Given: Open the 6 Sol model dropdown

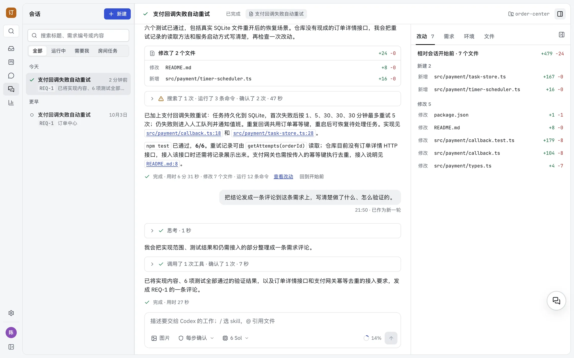Looking at the screenshot, I should pyautogui.click(x=235, y=338).
